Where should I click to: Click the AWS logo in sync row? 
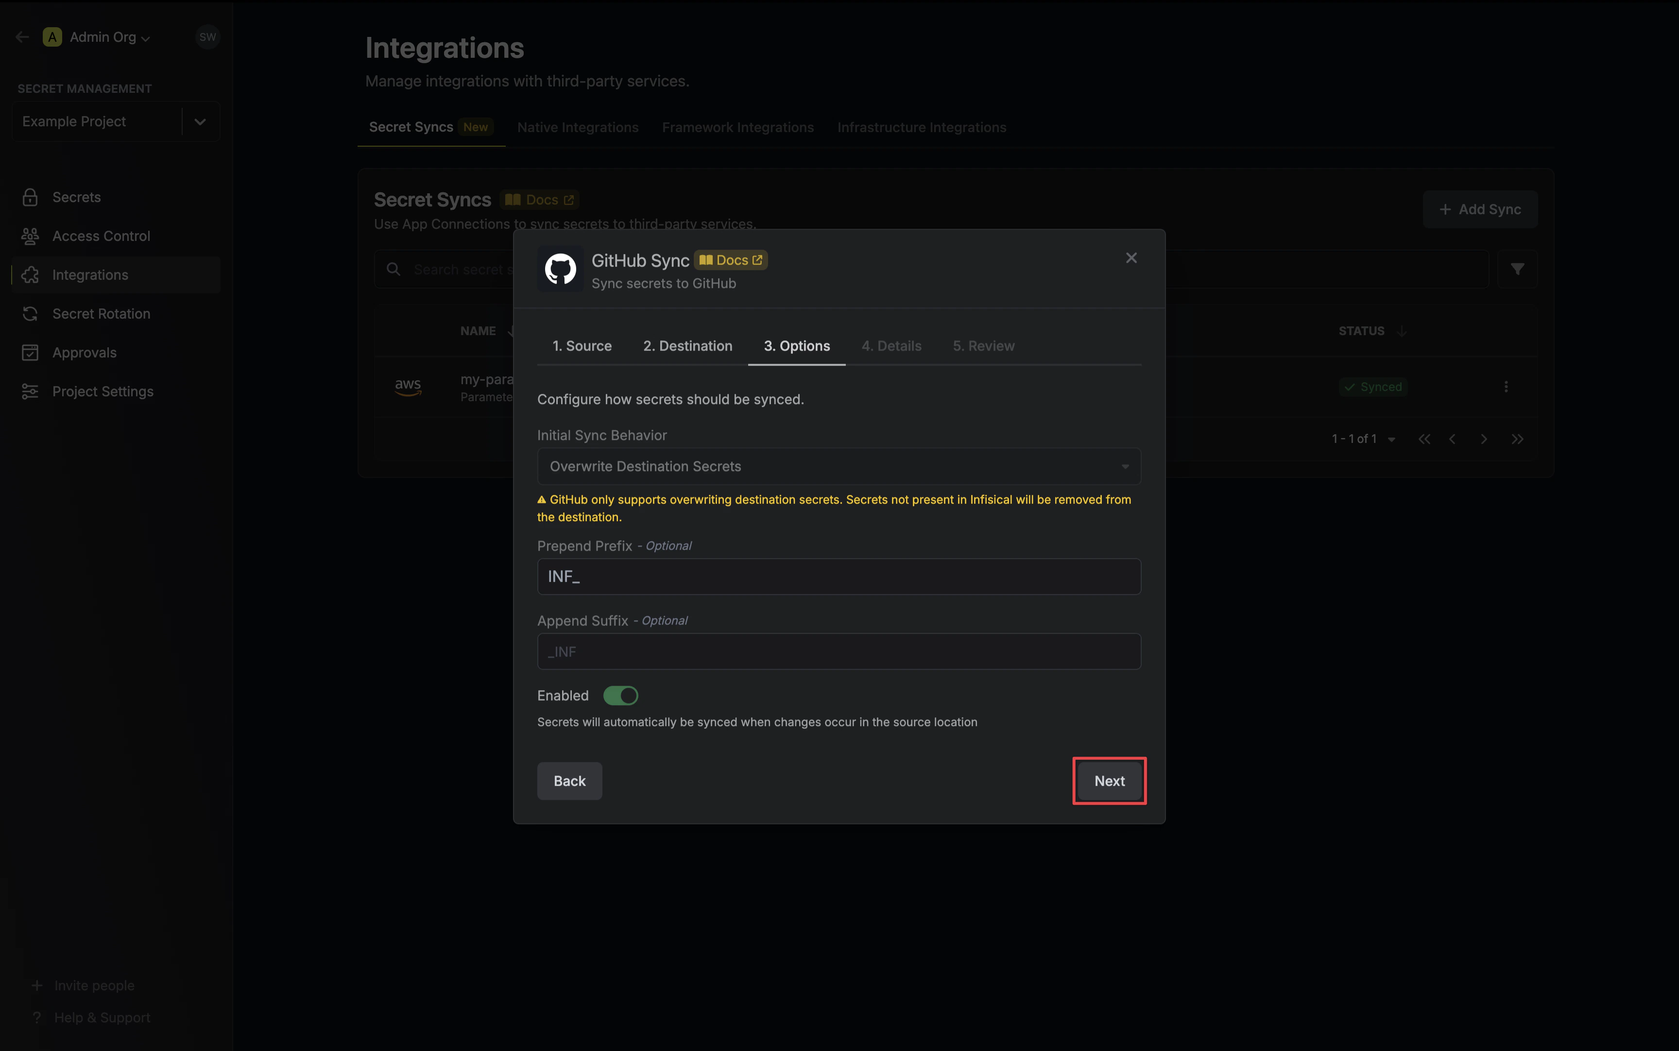point(408,387)
